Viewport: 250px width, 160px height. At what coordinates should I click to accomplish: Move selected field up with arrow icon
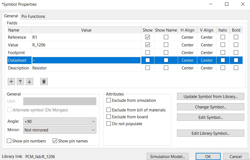(20, 81)
